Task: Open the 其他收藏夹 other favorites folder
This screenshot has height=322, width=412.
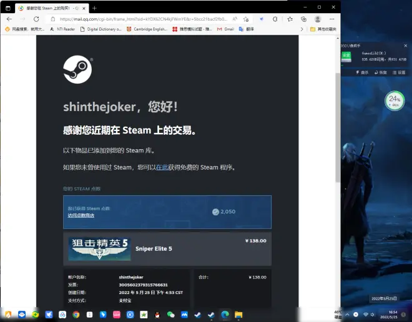Action: click(x=323, y=29)
